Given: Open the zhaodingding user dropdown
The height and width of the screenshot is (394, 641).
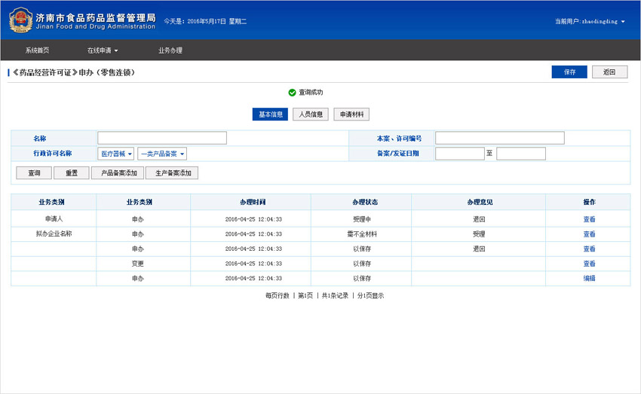Looking at the screenshot, I should pos(590,21).
